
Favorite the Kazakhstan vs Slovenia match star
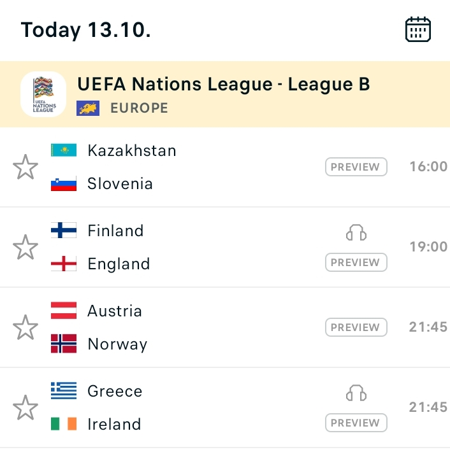25,167
